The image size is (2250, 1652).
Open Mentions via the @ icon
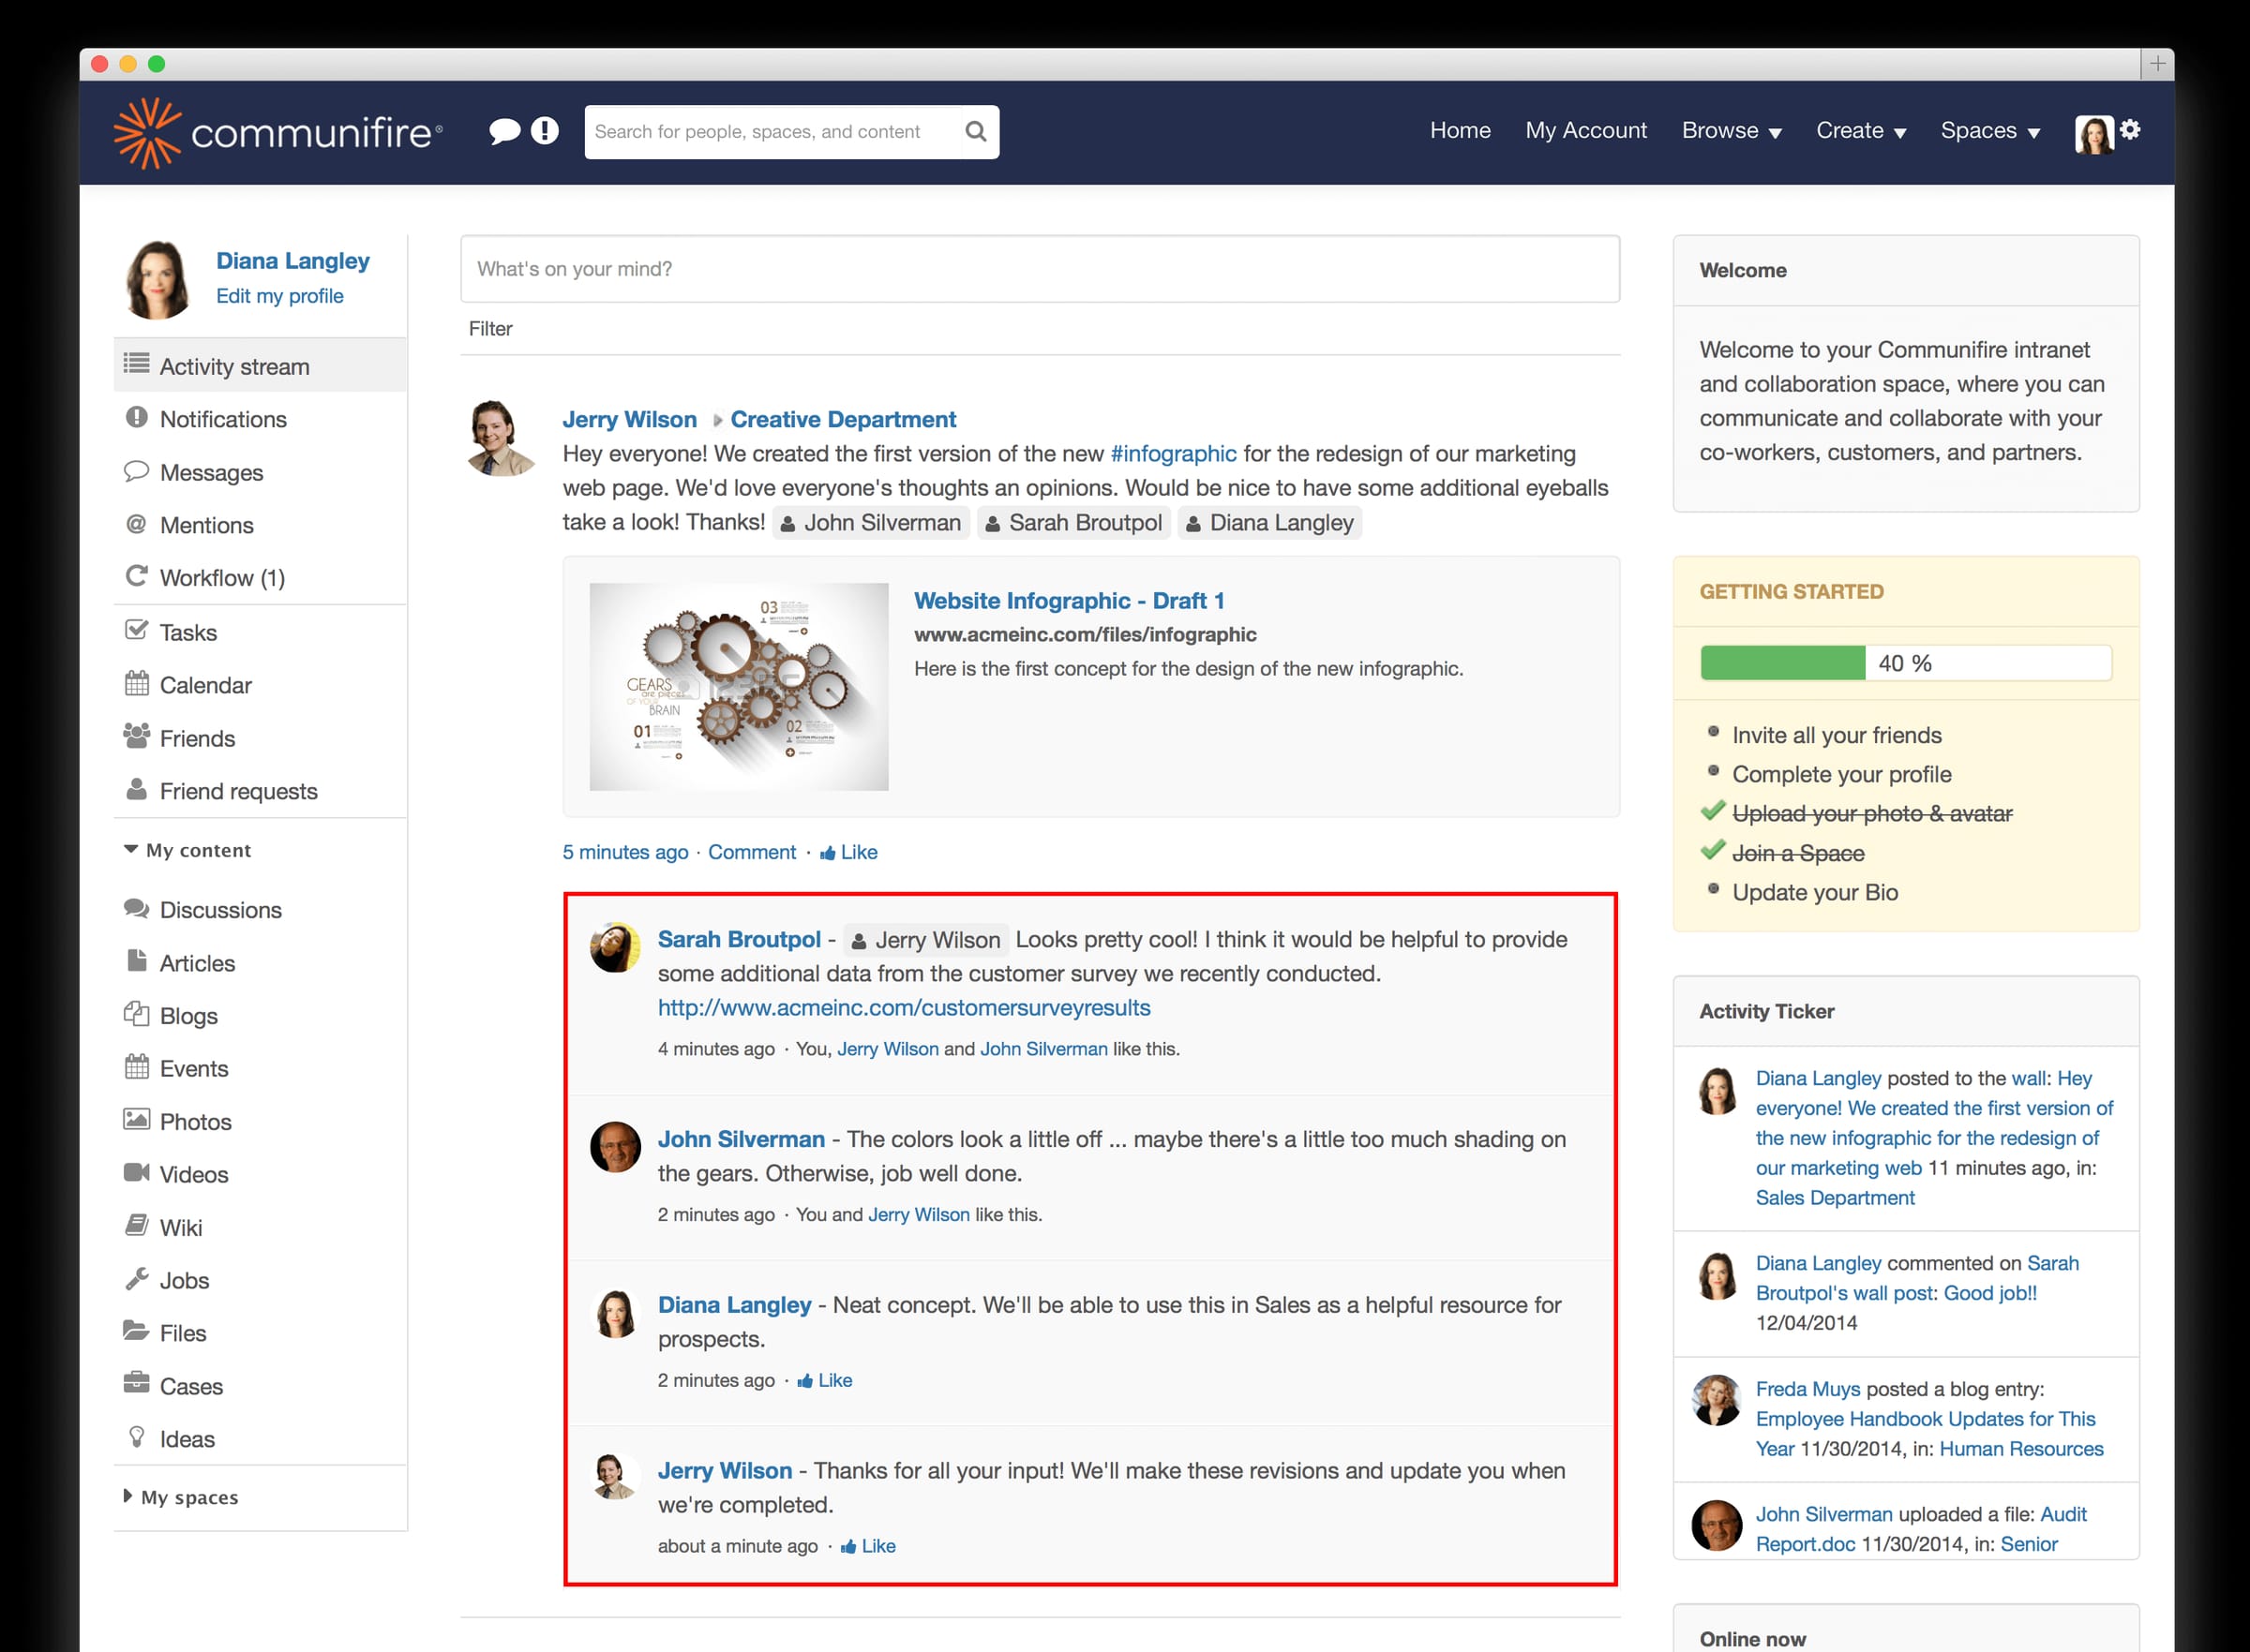pyautogui.click(x=135, y=525)
